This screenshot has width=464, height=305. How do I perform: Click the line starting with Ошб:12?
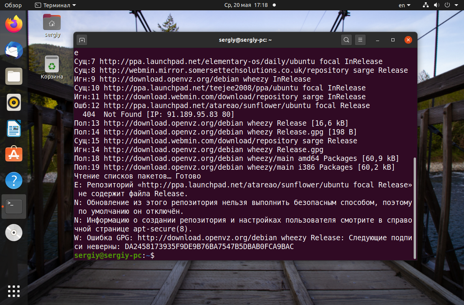(222, 106)
